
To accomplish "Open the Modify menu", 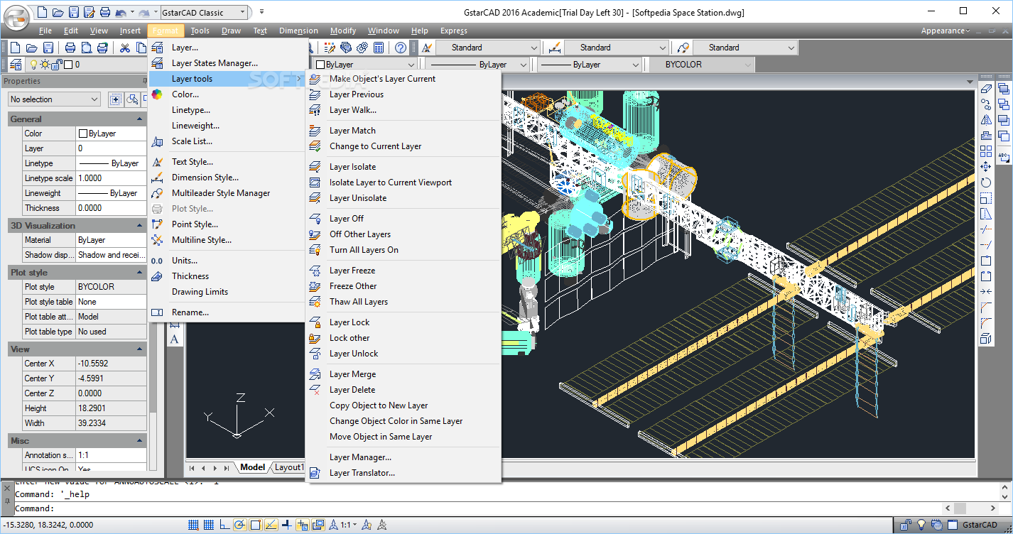I will pyautogui.click(x=343, y=31).
